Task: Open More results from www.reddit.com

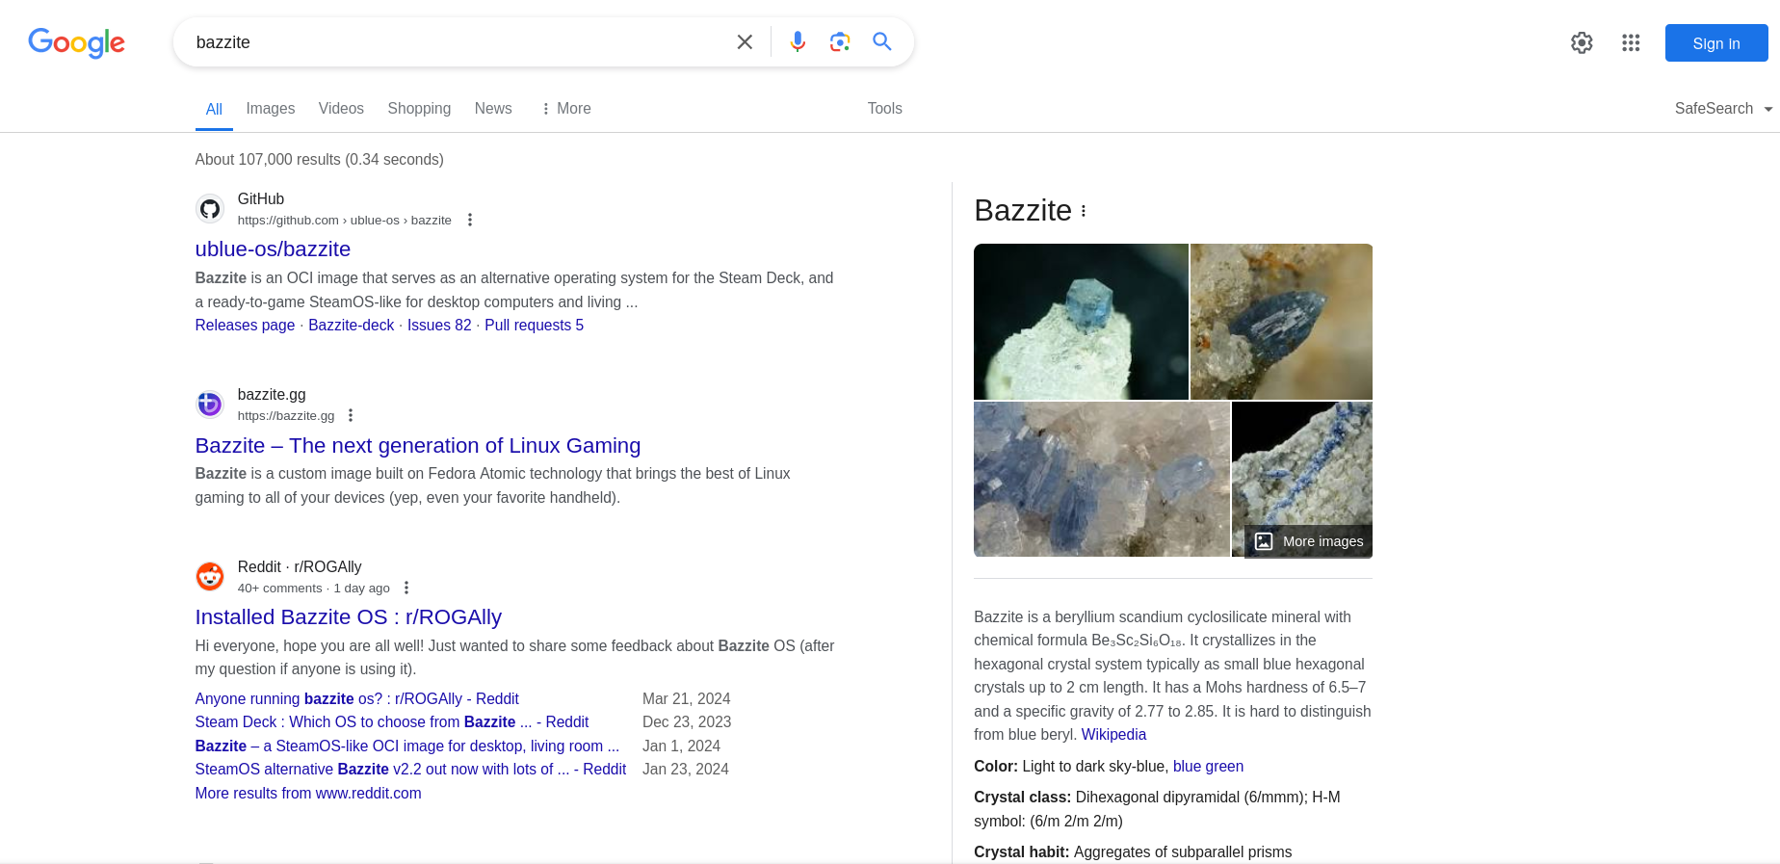Action: coord(308,794)
